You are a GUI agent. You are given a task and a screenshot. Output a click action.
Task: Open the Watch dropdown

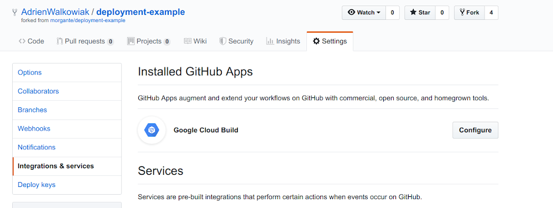click(364, 13)
